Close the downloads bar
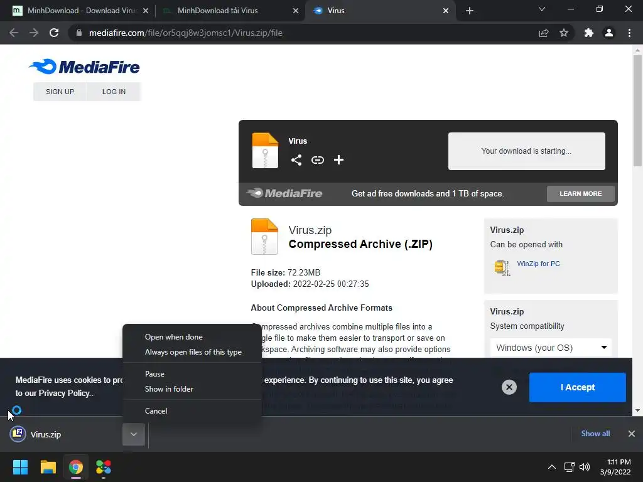The width and height of the screenshot is (643, 482). pos(632,434)
